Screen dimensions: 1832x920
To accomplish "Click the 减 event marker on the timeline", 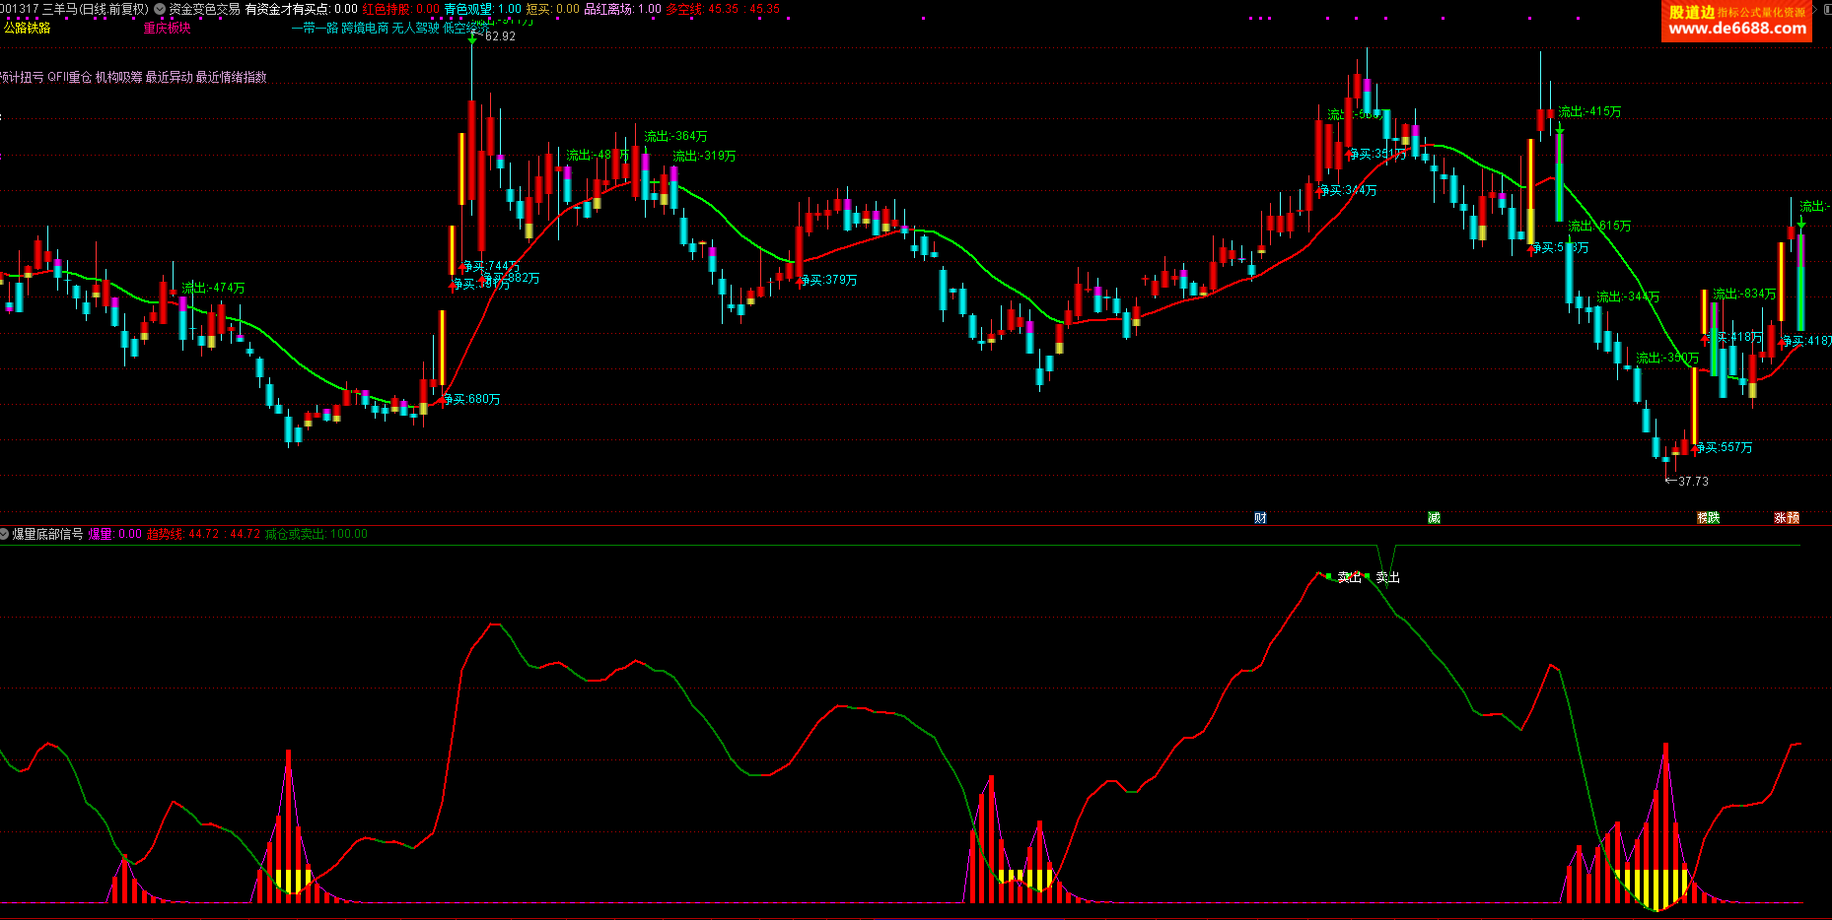I will (x=1434, y=517).
